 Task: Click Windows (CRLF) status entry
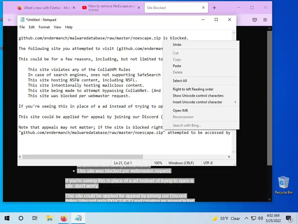click(181, 163)
